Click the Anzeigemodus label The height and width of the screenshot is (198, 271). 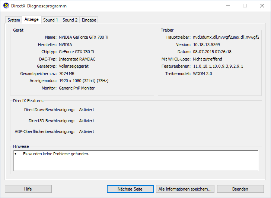pyautogui.click(x=43, y=81)
